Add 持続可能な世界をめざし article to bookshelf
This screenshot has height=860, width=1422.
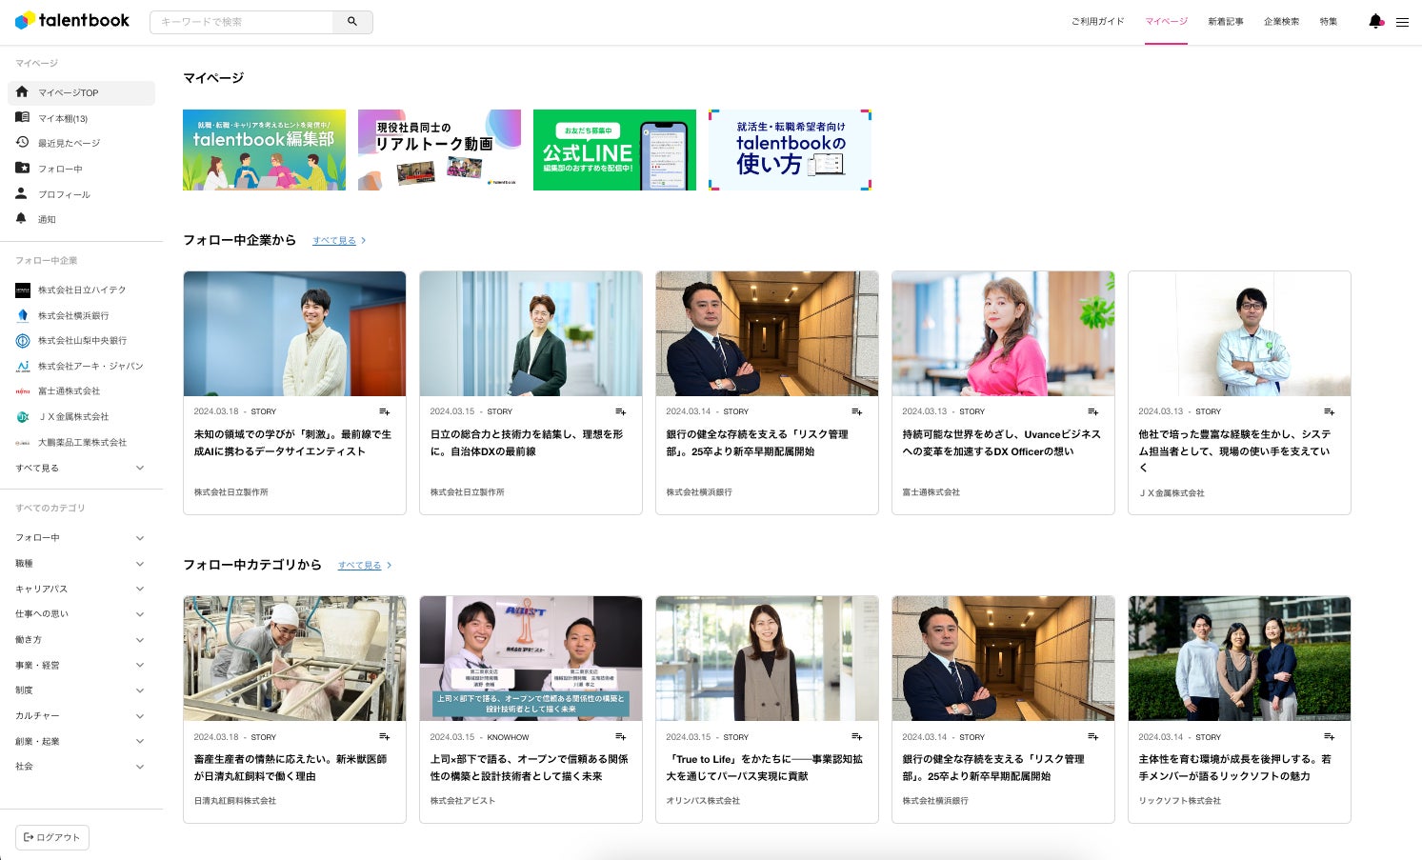pyautogui.click(x=1093, y=411)
